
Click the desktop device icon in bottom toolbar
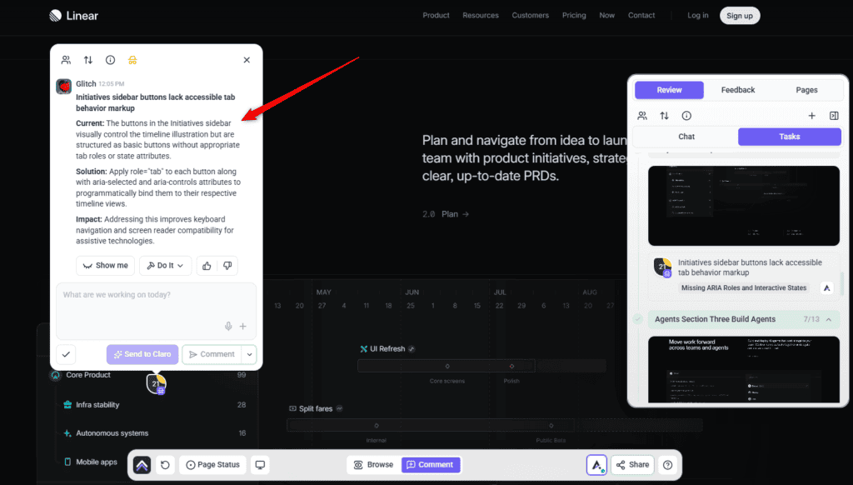260,465
